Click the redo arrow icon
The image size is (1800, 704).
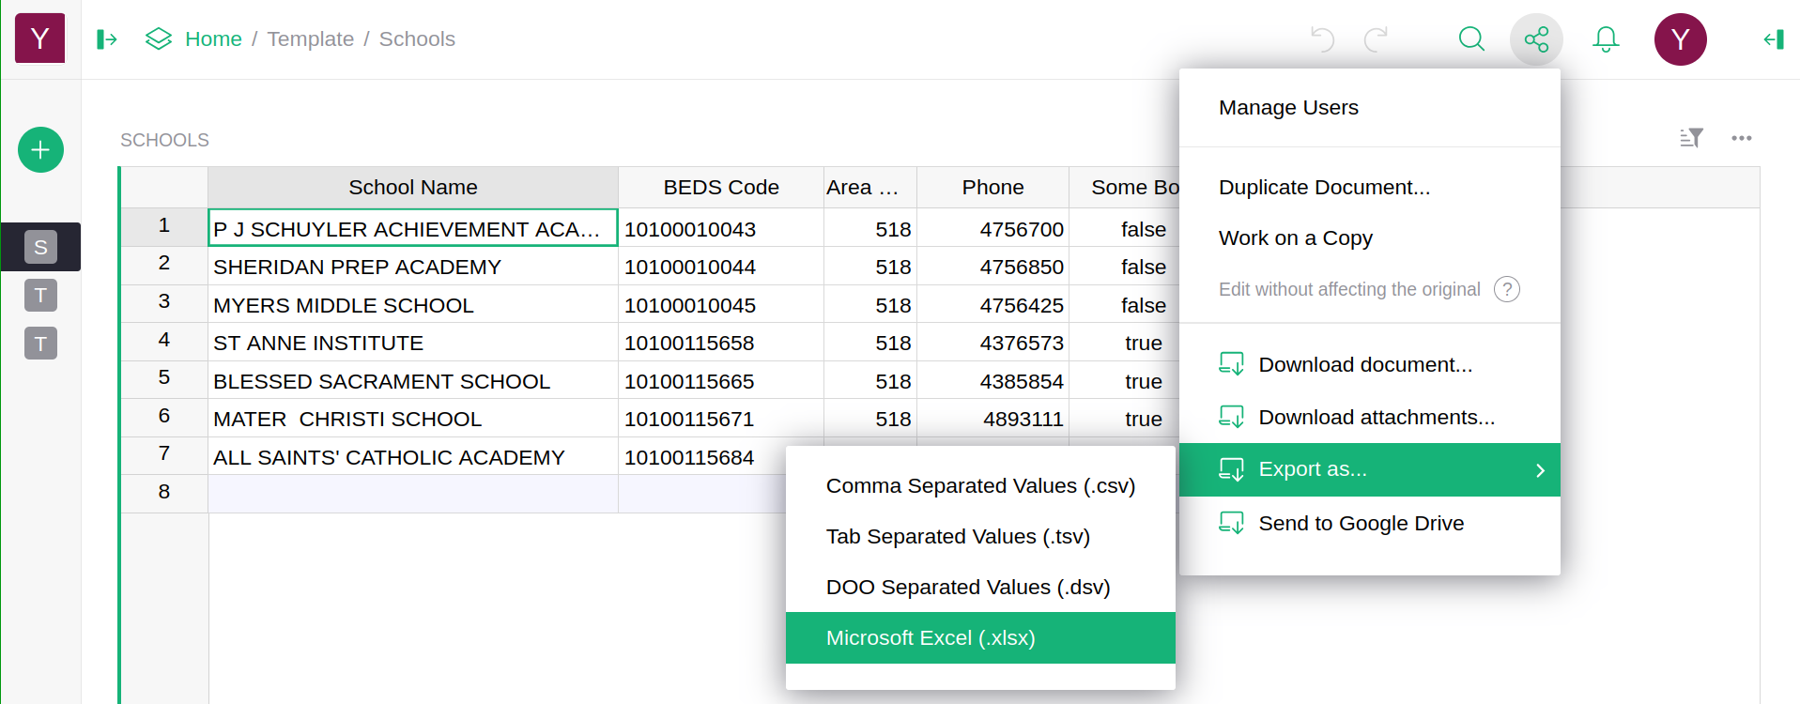1376,39
